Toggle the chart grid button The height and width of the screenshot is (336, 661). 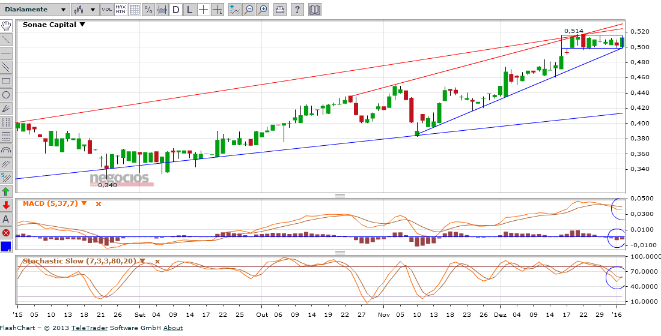click(x=134, y=10)
